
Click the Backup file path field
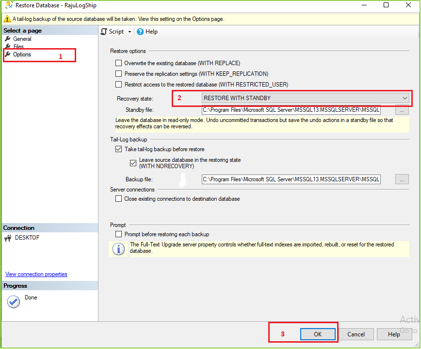tap(291, 179)
